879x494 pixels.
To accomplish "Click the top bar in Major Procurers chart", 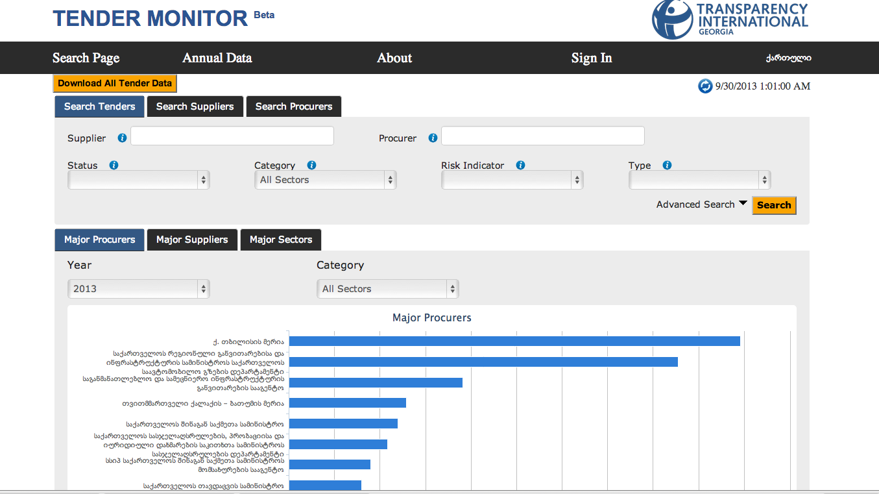I will click(514, 341).
